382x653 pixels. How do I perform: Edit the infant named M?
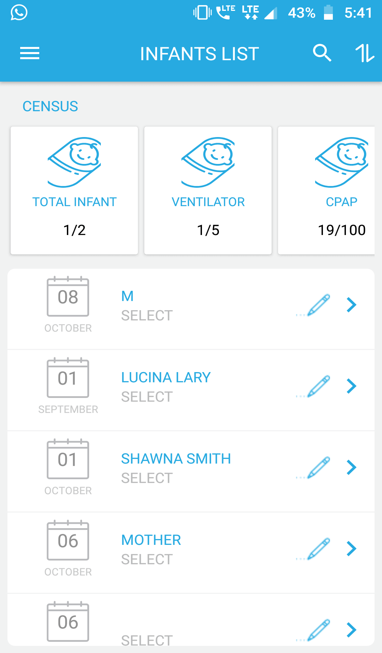click(x=319, y=305)
